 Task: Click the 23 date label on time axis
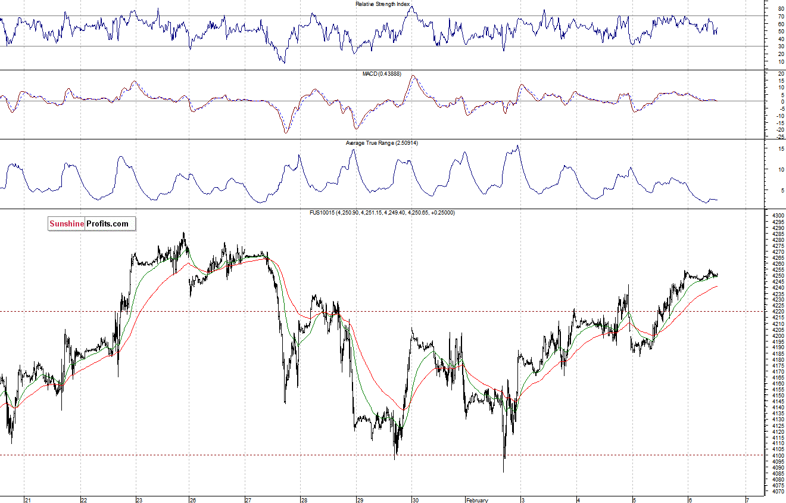pos(139,499)
